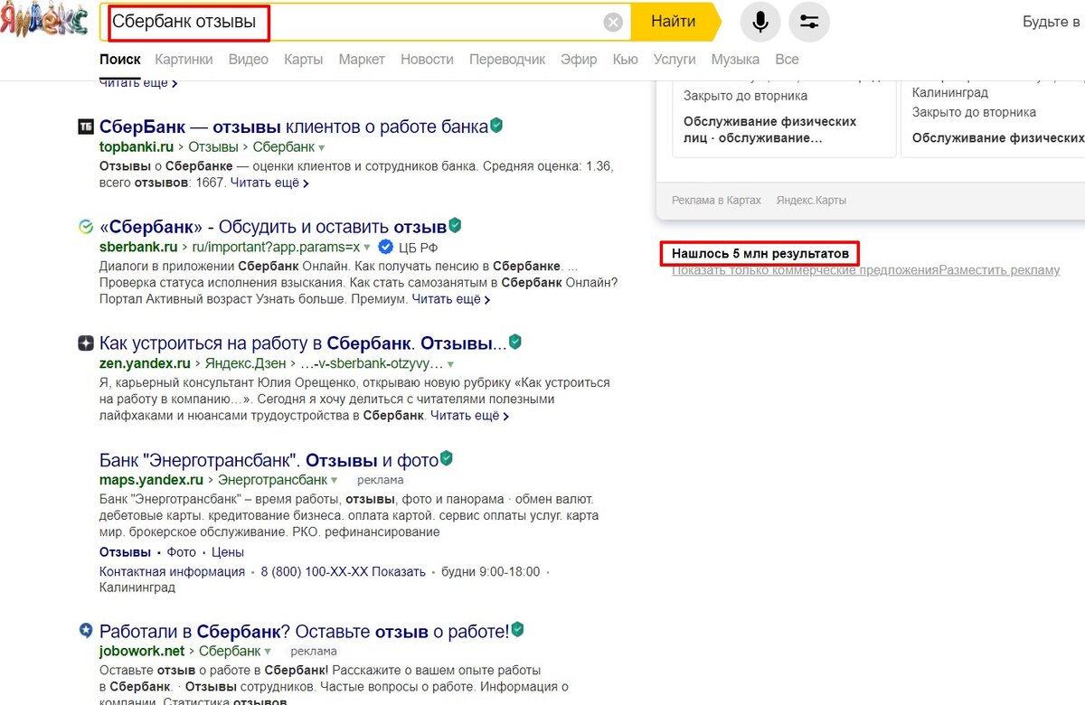Click shield badge on Энерготрансбанк result
Viewport: 1085px width, 705px height.
point(446,459)
